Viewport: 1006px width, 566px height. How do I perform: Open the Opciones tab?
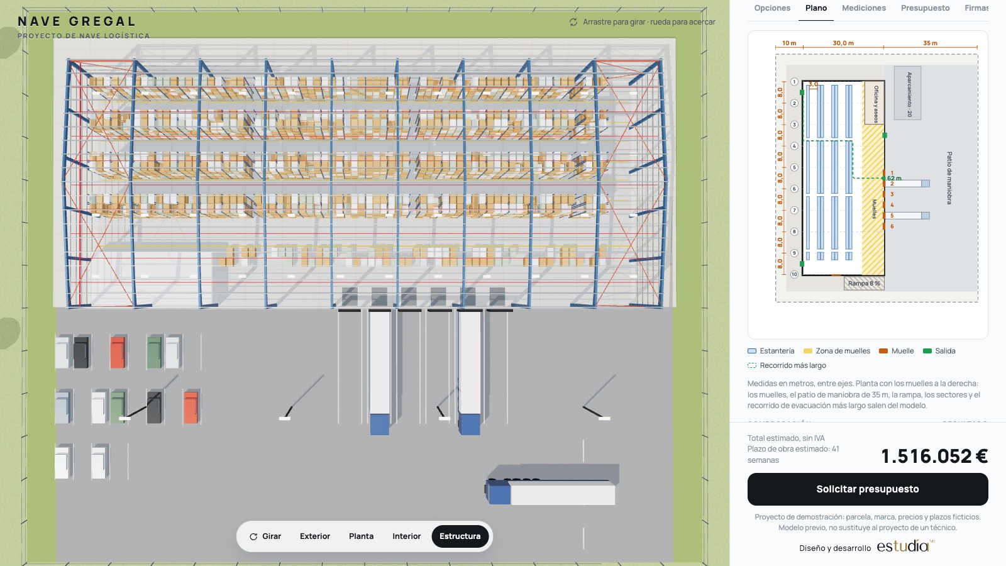tap(772, 8)
